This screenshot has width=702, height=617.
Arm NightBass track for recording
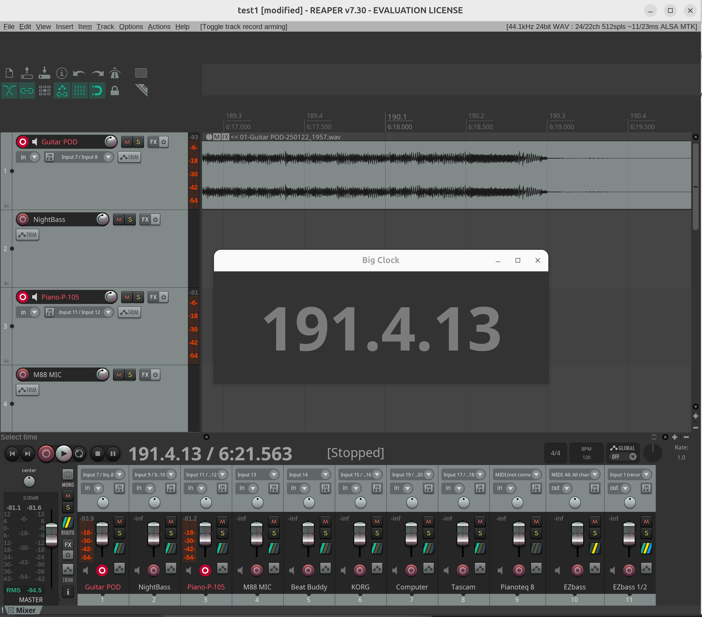23,219
